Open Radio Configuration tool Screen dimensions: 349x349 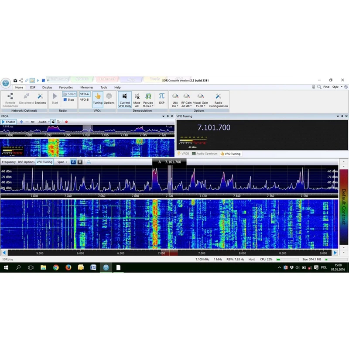tap(219, 100)
